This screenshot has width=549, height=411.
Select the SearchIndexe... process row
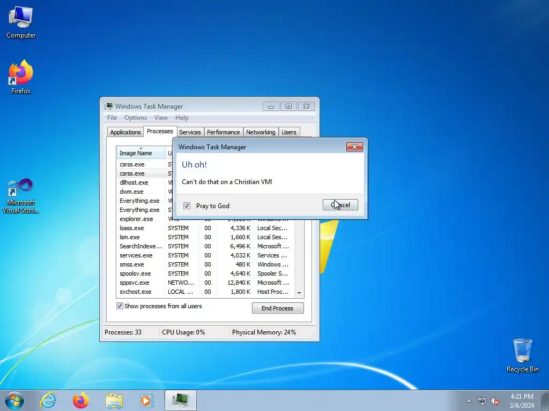tap(206, 246)
